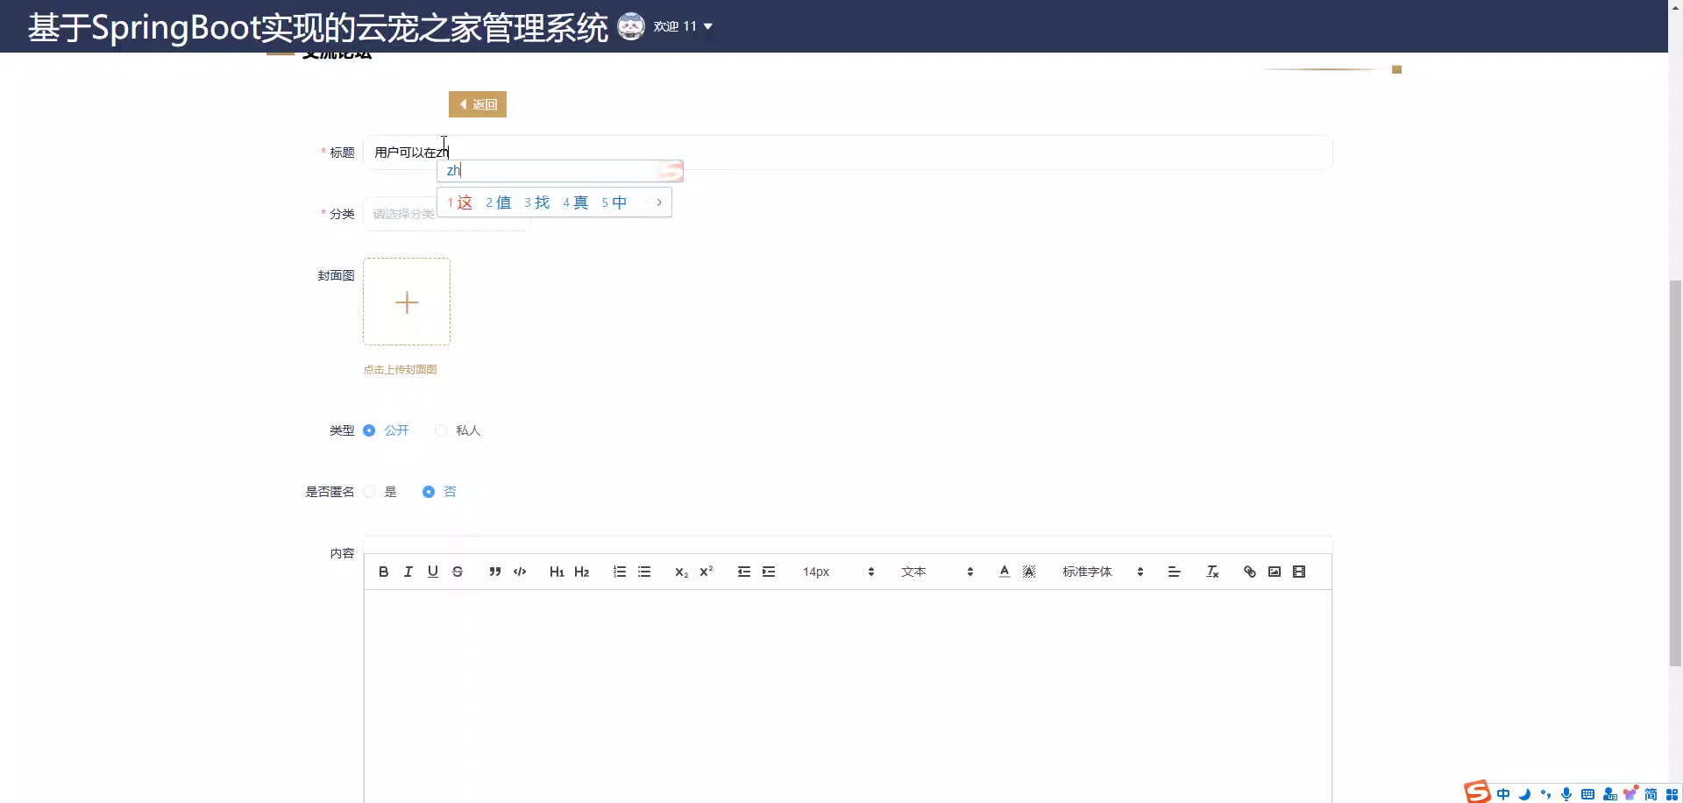Toggle italic formatting in the editor toolbar
Image resolution: width=1683 pixels, height=803 pixels.
(x=408, y=572)
